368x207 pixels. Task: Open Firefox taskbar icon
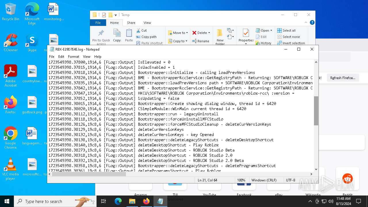point(146,201)
